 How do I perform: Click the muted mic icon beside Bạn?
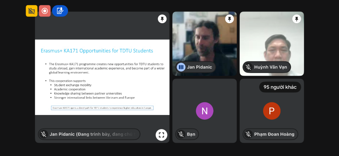(x=181, y=134)
